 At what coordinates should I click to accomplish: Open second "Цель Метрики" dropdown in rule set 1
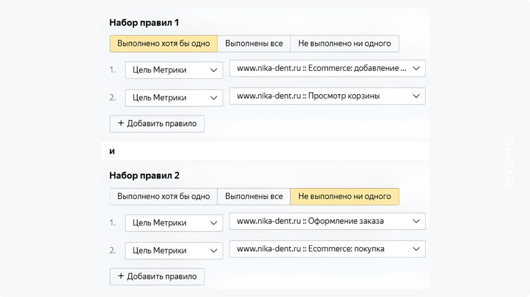(174, 97)
